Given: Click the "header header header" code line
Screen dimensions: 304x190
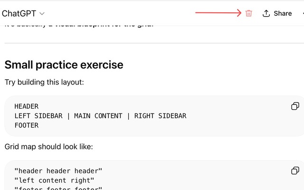Looking at the screenshot, I should [x=58, y=171].
